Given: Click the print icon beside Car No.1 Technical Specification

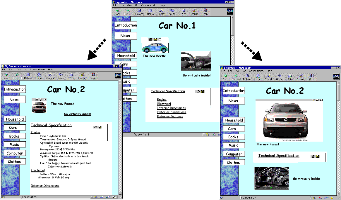Looking at the screenshot, I should (x=198, y=92).
